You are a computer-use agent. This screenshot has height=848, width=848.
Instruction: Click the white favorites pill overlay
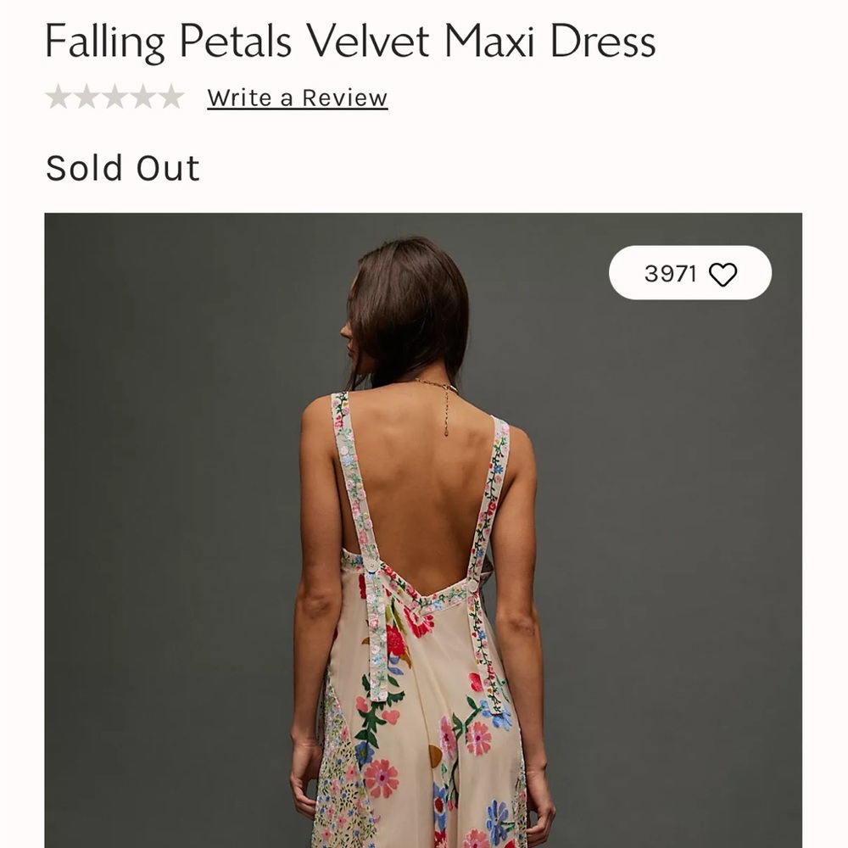click(x=691, y=273)
